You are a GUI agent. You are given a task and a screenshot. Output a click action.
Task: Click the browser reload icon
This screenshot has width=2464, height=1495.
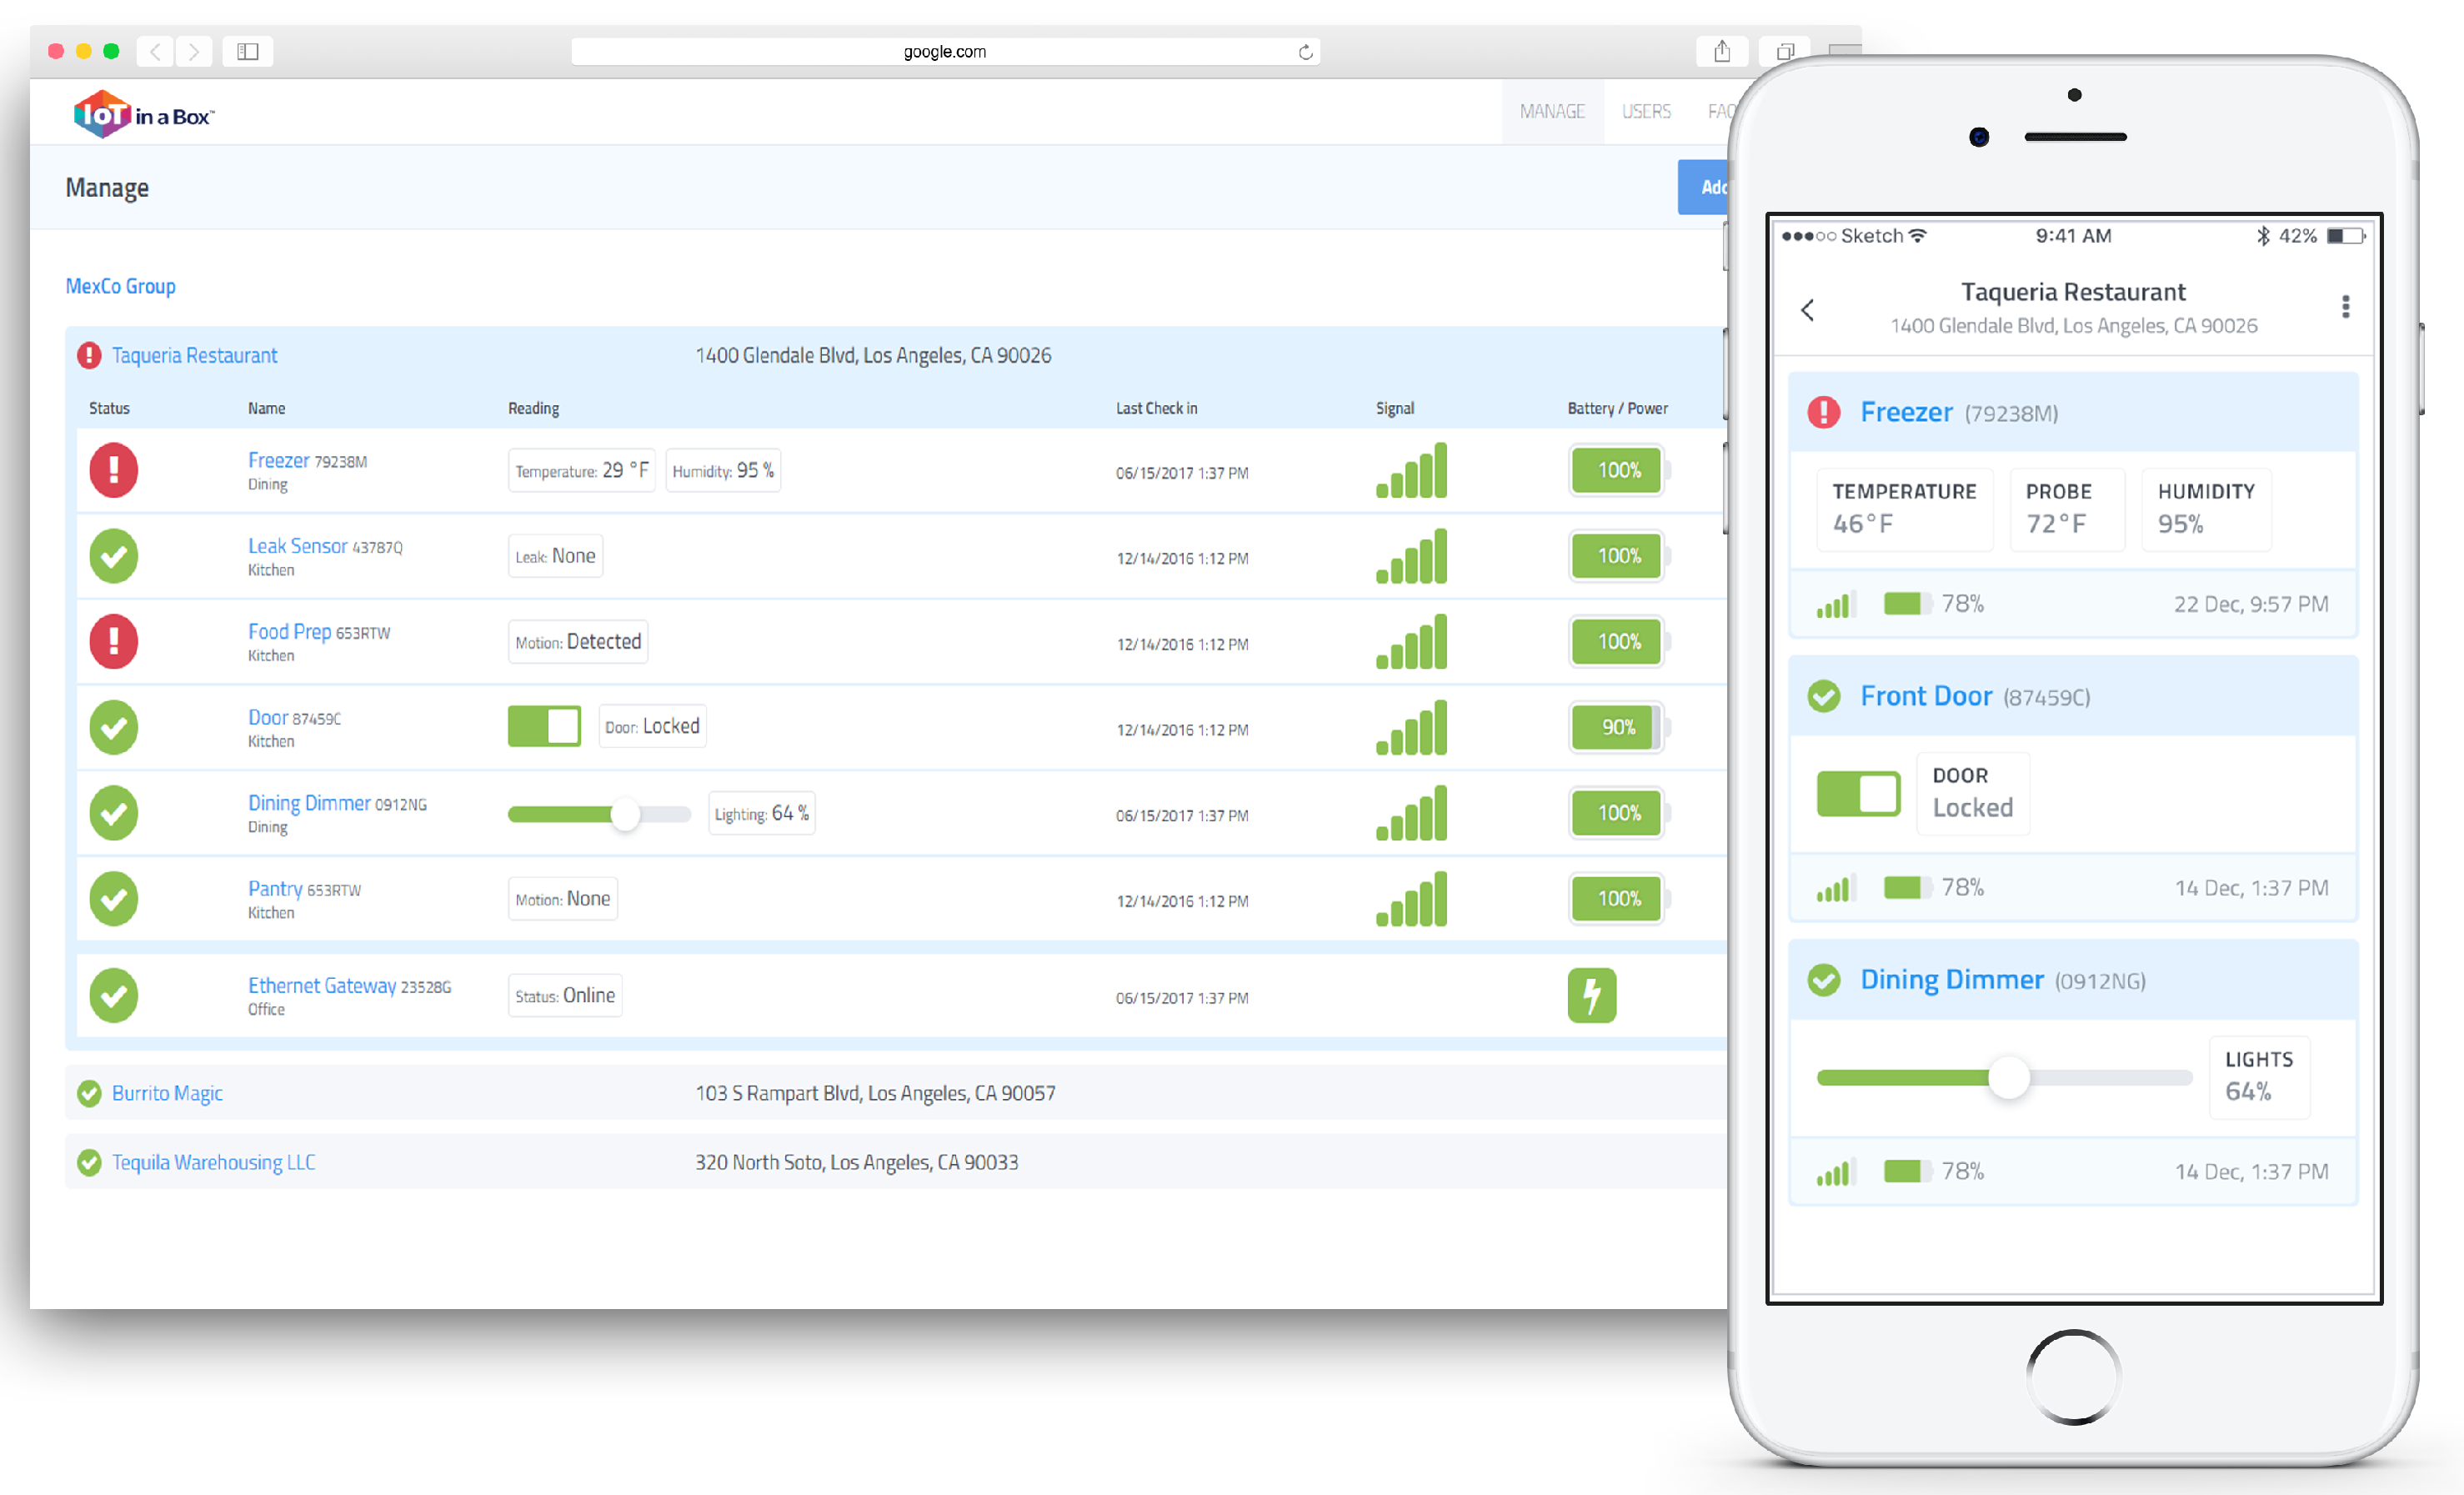click(x=1305, y=52)
